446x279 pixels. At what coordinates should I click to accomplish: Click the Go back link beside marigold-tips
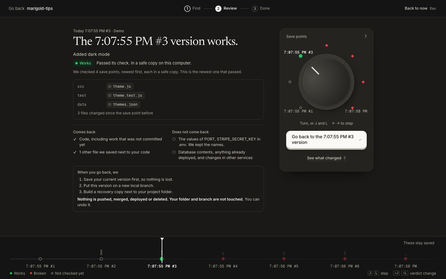click(x=16, y=8)
